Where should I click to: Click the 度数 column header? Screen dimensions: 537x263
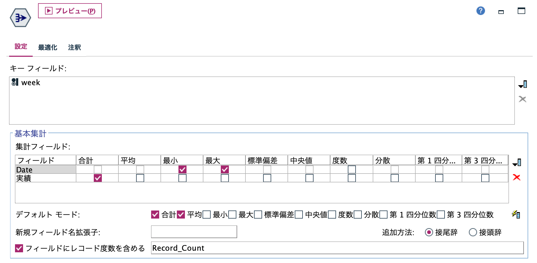point(352,160)
